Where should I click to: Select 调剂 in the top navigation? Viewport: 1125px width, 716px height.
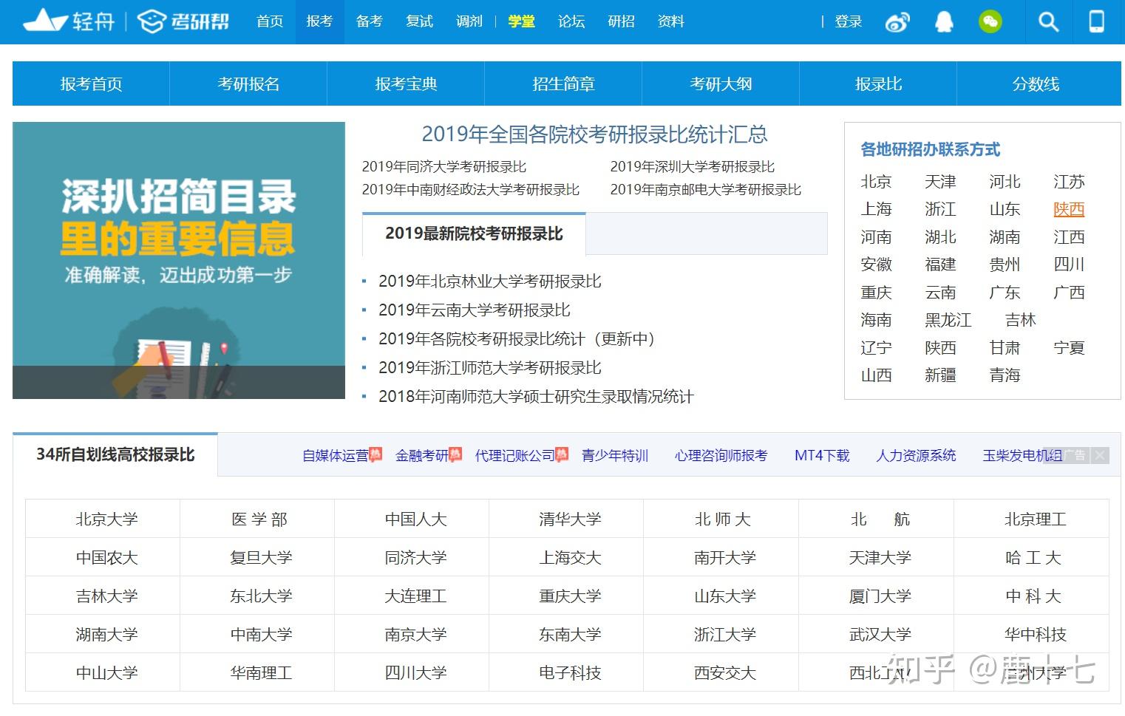pyautogui.click(x=469, y=21)
